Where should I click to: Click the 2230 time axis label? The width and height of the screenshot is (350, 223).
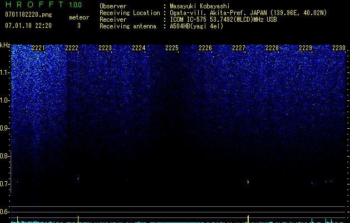click(x=339, y=48)
